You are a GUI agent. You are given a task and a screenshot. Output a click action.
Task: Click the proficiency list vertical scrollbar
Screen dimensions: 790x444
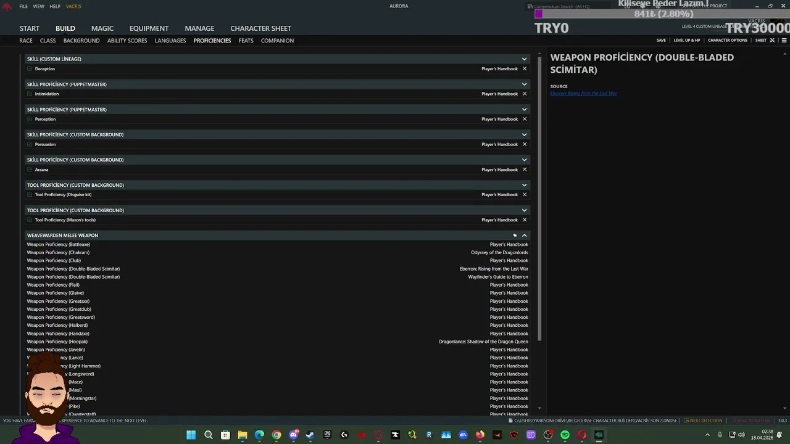click(x=540, y=197)
